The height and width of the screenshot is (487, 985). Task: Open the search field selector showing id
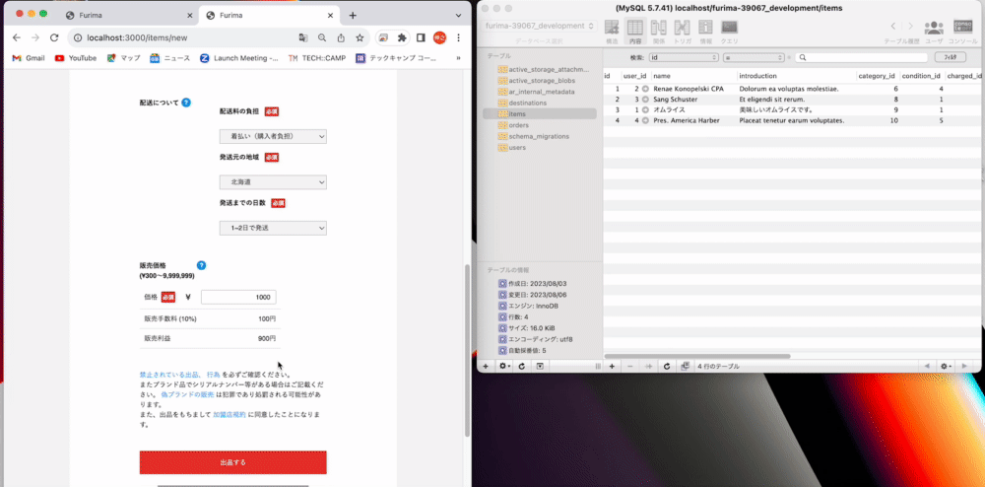tap(685, 57)
